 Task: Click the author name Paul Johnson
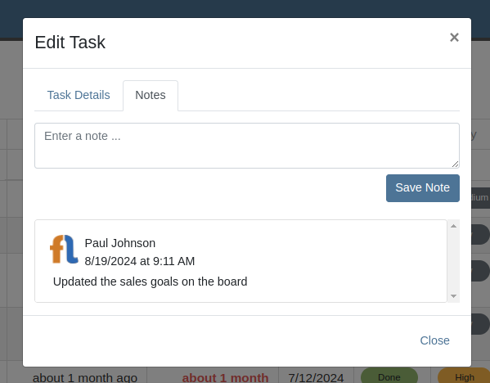[x=120, y=243]
